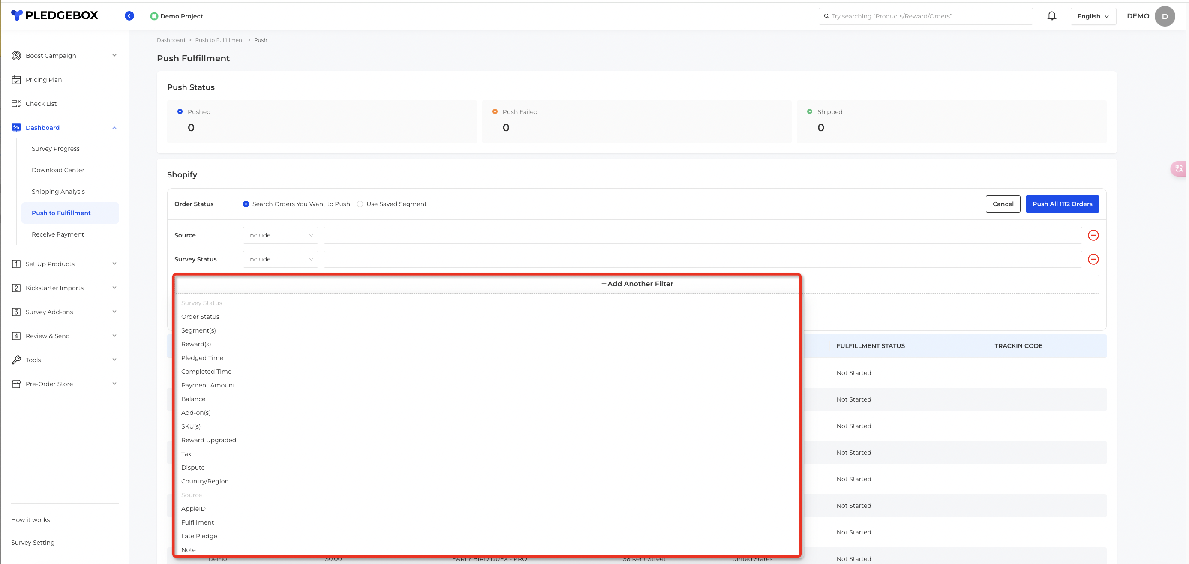Focus the Products/Reward/Orders search field
The width and height of the screenshot is (1189, 564).
(925, 16)
